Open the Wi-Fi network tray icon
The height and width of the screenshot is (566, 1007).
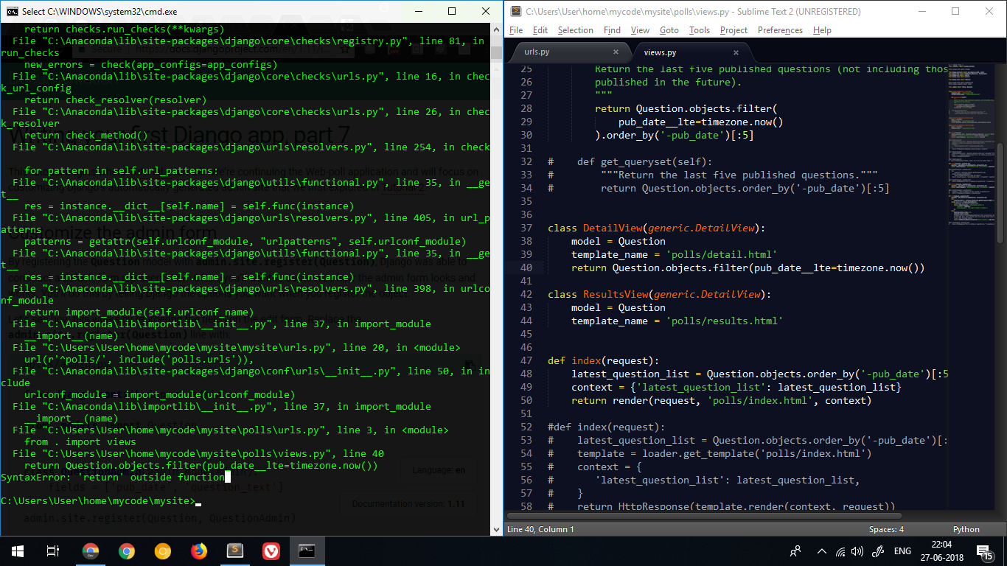coord(841,551)
